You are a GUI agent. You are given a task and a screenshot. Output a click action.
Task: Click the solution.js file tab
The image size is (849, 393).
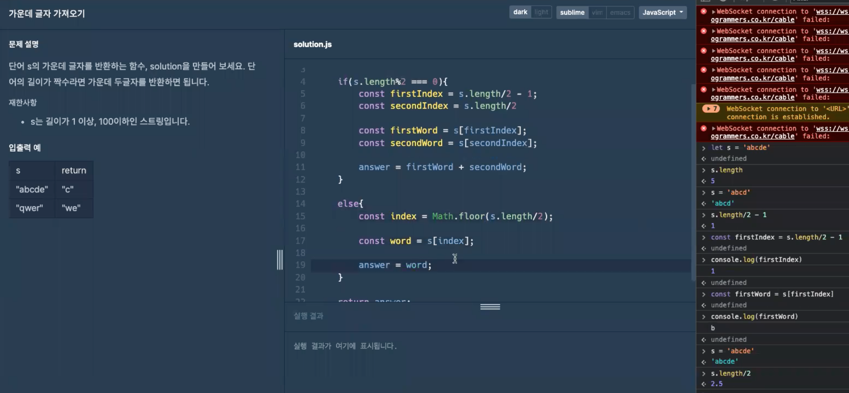pyautogui.click(x=312, y=44)
